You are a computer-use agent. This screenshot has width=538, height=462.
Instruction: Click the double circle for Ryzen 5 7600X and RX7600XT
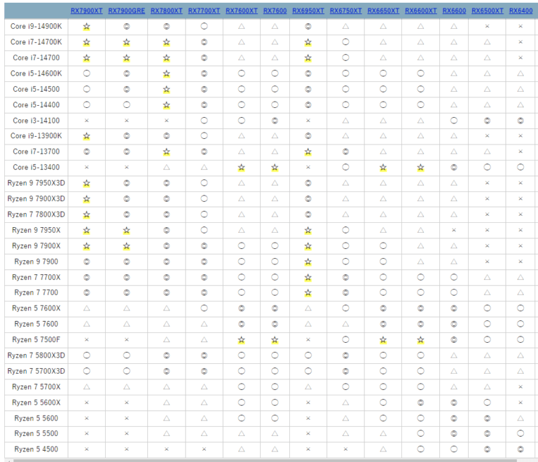(242, 308)
